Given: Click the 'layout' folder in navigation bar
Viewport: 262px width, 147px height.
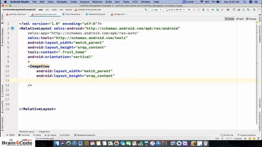Looking at the screenshot, I should coord(69,10).
